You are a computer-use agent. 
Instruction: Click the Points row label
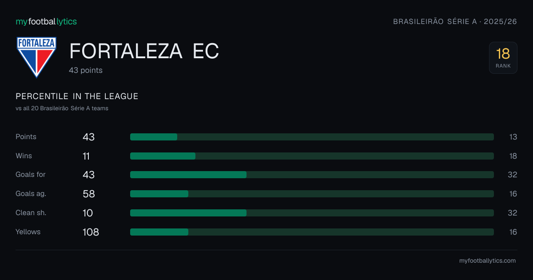[x=26, y=137]
